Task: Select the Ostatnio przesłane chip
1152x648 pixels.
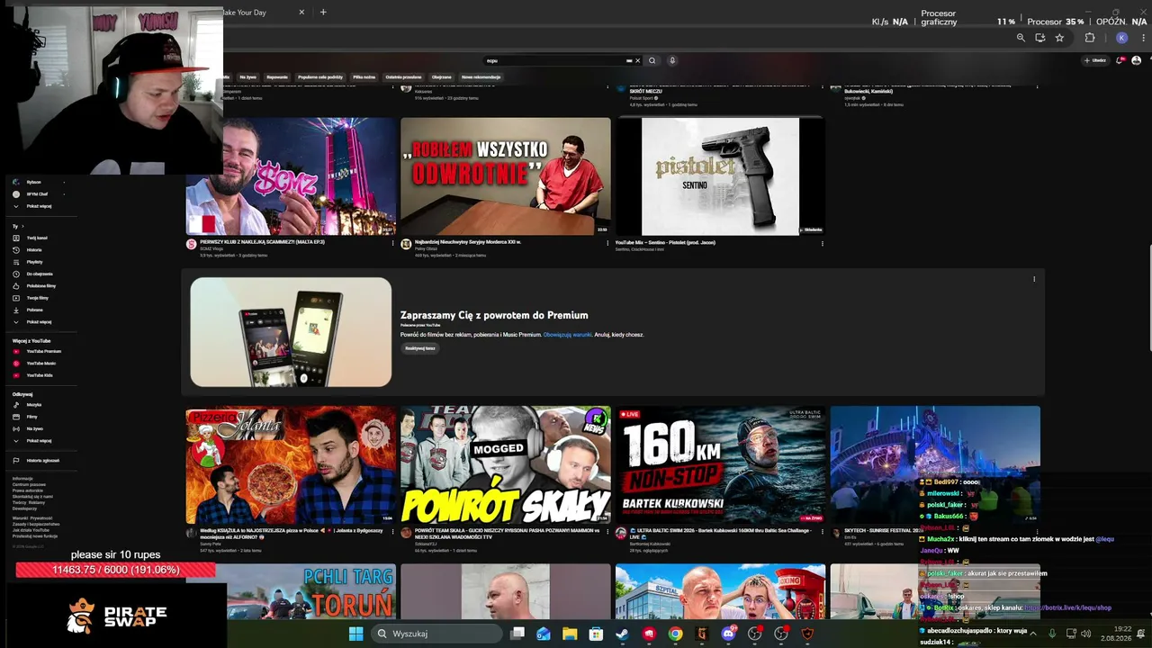Action: pos(404,77)
